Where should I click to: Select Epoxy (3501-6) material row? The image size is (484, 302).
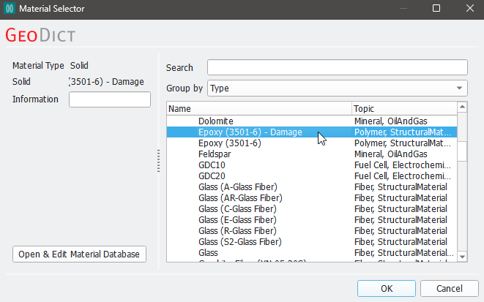coord(229,143)
